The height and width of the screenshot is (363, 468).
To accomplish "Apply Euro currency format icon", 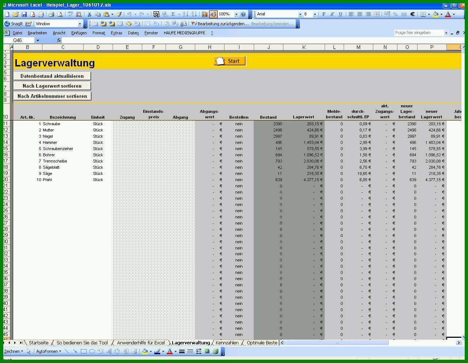I will click(x=412, y=14).
